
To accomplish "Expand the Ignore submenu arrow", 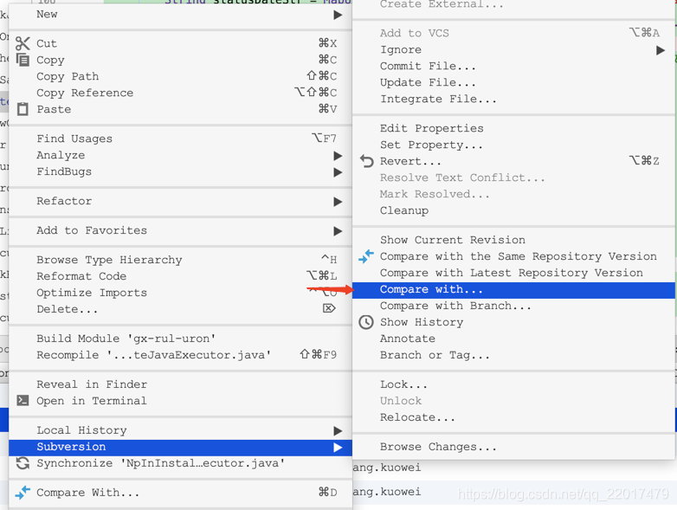I will point(661,50).
